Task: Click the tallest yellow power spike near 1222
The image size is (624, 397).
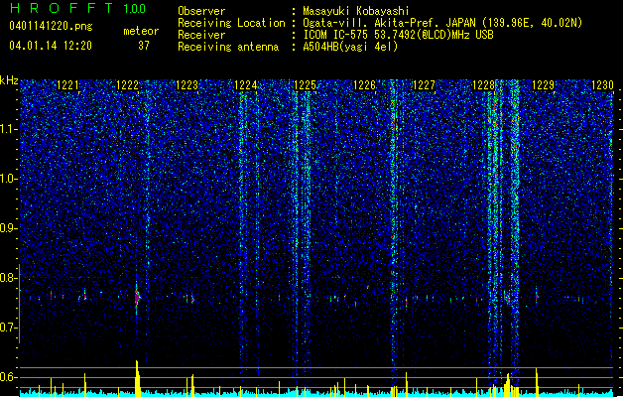Action: [137, 378]
